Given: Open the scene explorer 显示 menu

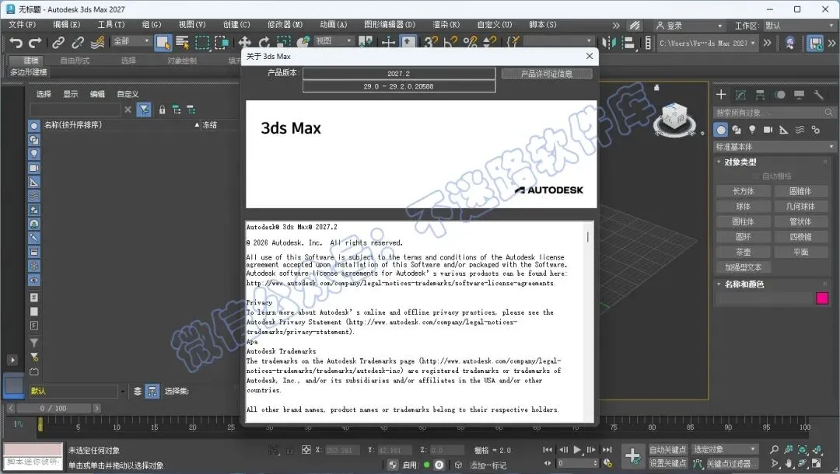Looking at the screenshot, I should point(71,94).
